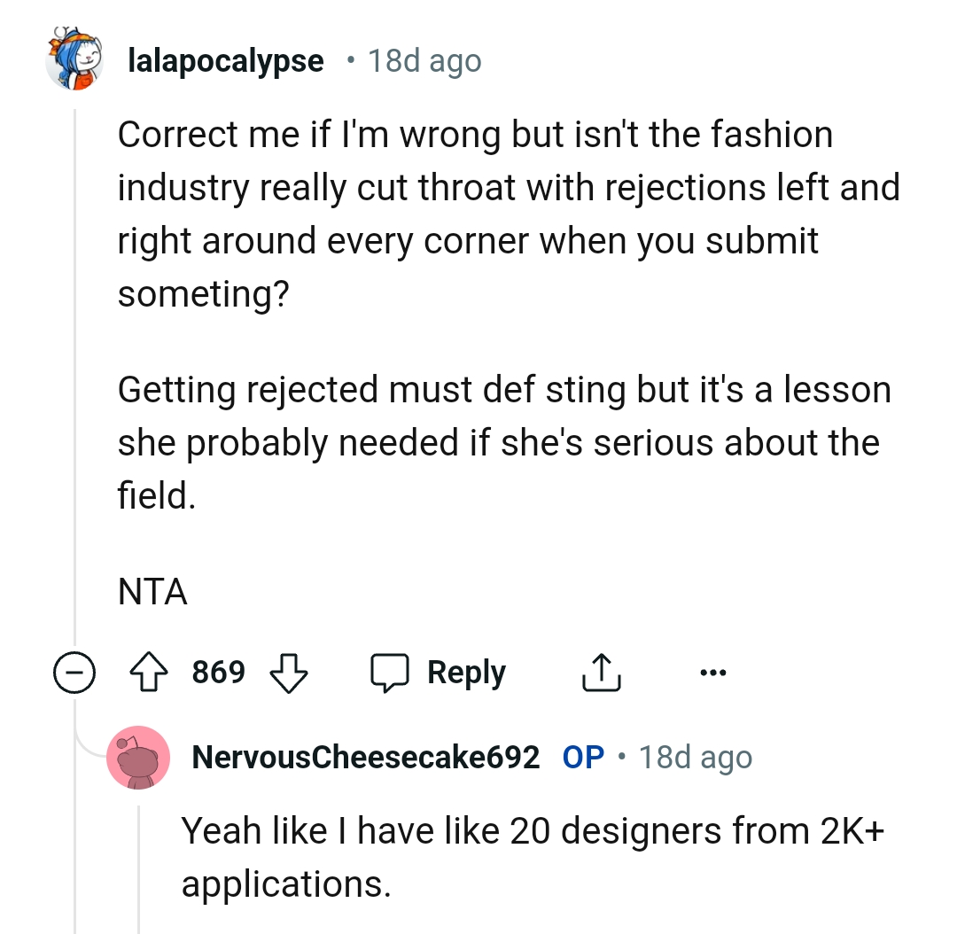The height and width of the screenshot is (934, 957).
Task: Collapse the lalapocalypse comment thread
Action: (x=74, y=673)
